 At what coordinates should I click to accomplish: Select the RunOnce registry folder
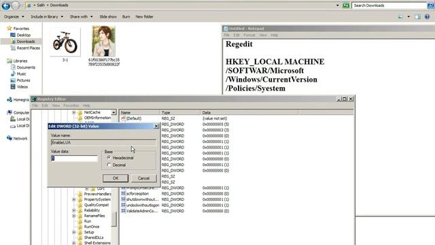(x=92, y=227)
